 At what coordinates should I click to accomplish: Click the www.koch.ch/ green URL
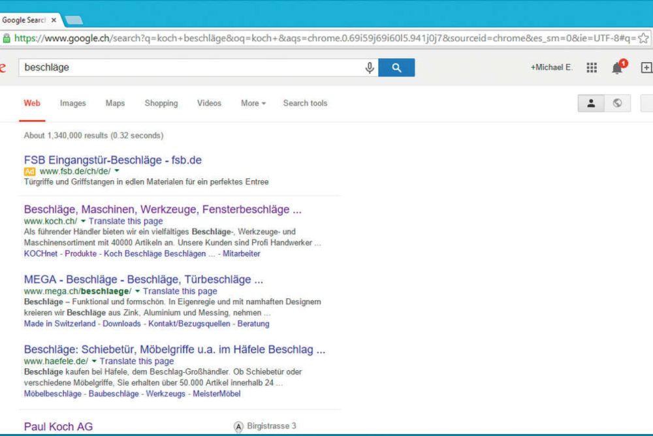point(50,221)
